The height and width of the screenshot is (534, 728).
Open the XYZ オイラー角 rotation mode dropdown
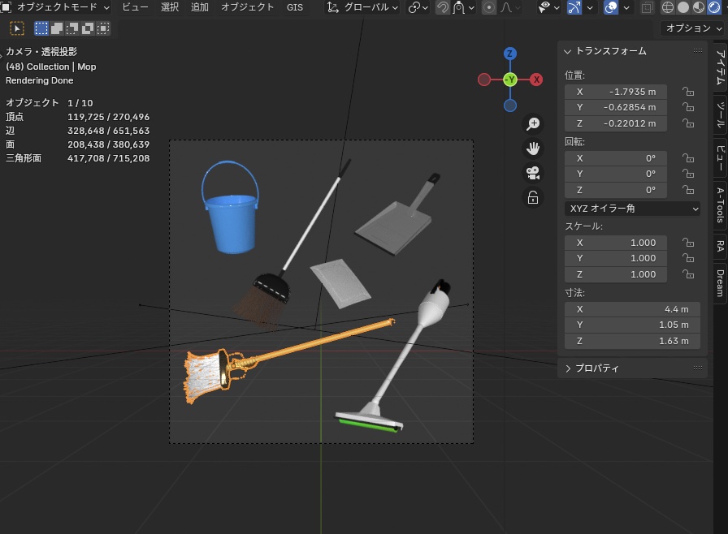pos(632,209)
